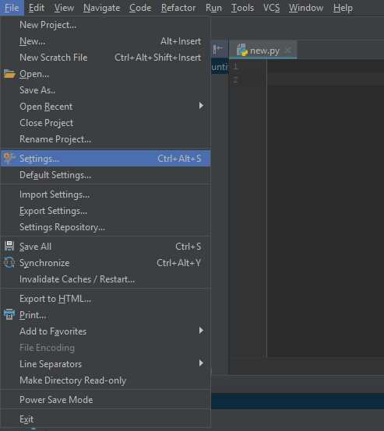Click line 1 in the editor gutter

click(236, 66)
